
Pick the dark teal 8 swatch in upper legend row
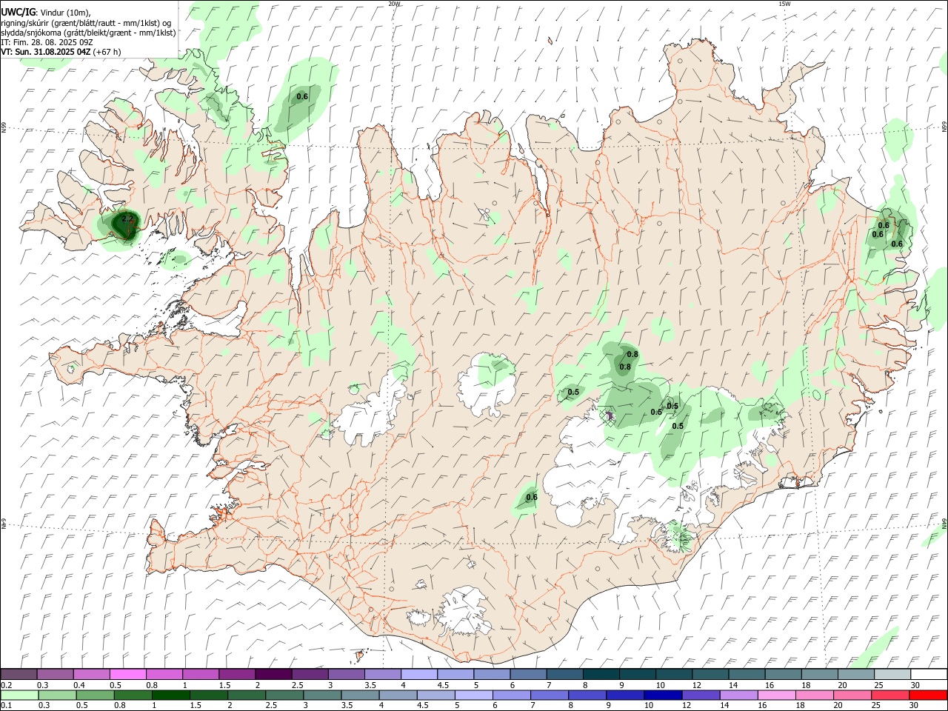(601, 675)
